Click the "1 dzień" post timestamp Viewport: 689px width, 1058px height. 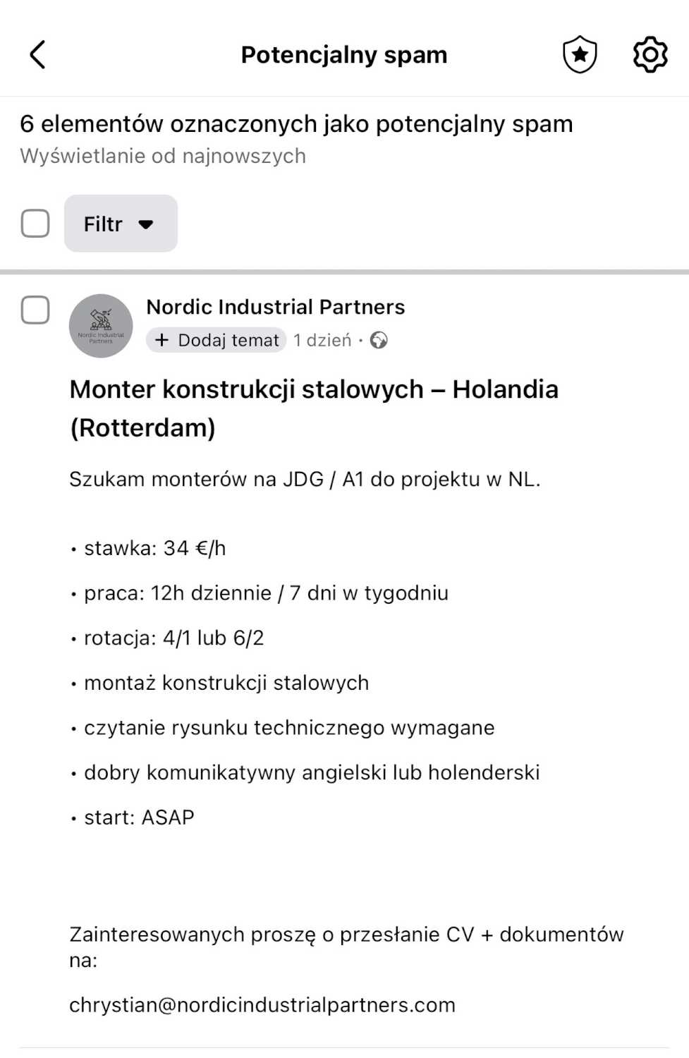[x=322, y=340]
